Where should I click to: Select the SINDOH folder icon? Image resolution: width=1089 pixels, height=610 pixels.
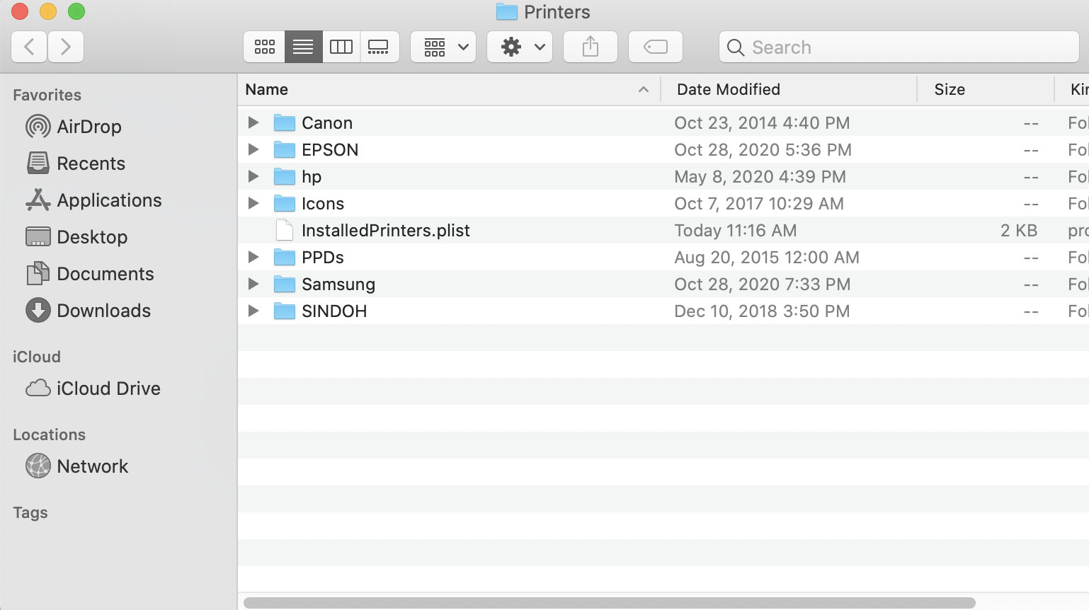(285, 311)
